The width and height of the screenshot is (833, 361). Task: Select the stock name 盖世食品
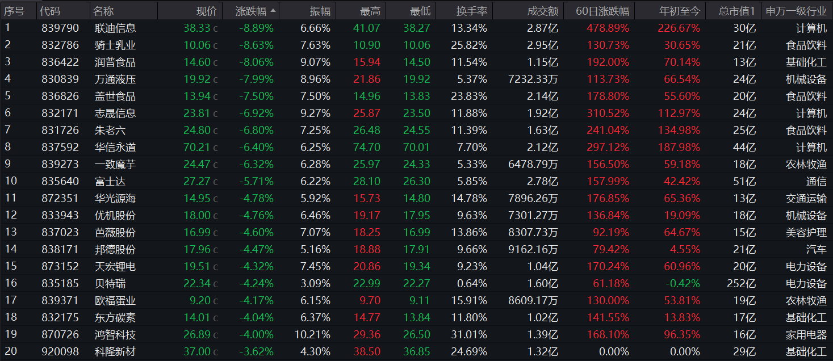click(115, 96)
